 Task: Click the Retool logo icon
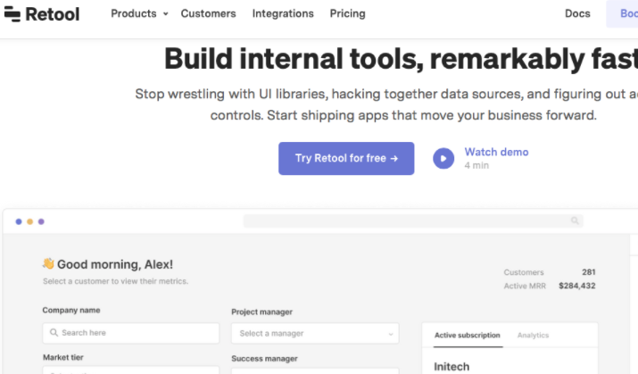pos(12,14)
